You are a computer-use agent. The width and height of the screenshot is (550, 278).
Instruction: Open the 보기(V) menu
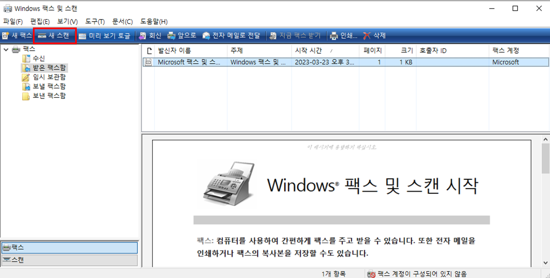[68, 22]
